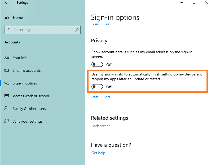Open Learn more link below Privacy toggles
211x165 pixels.
pyautogui.click(x=101, y=96)
